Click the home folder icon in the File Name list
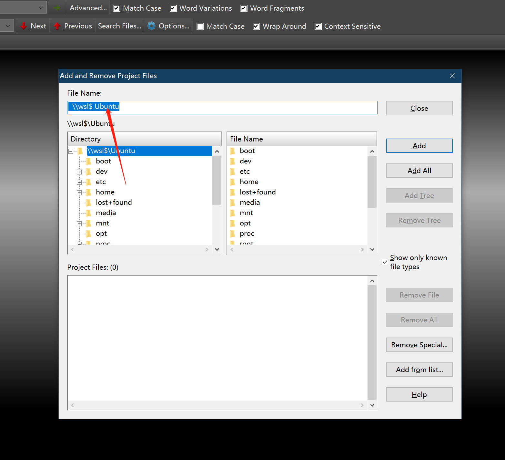Viewport: 505px width, 460px height. (233, 182)
